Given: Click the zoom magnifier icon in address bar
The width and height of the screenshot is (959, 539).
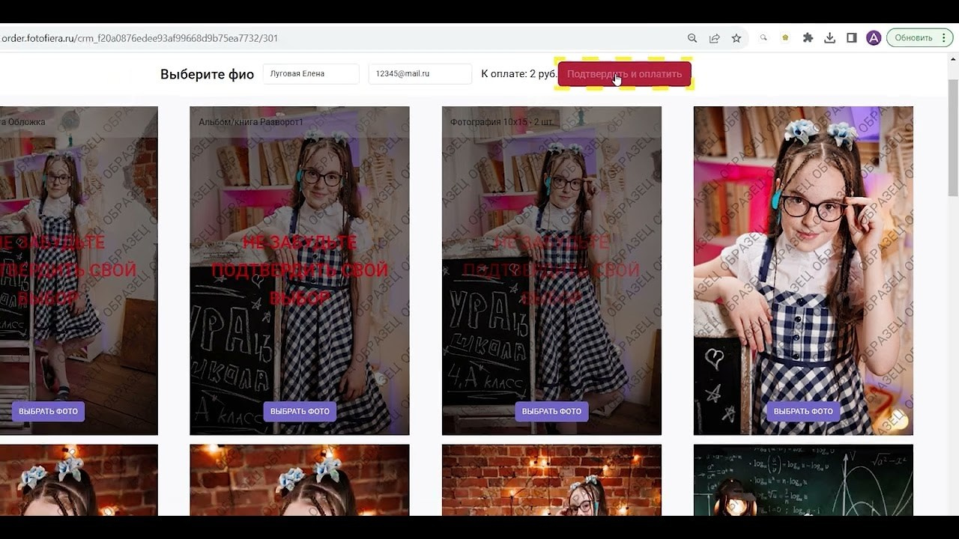Looking at the screenshot, I should 692,38.
